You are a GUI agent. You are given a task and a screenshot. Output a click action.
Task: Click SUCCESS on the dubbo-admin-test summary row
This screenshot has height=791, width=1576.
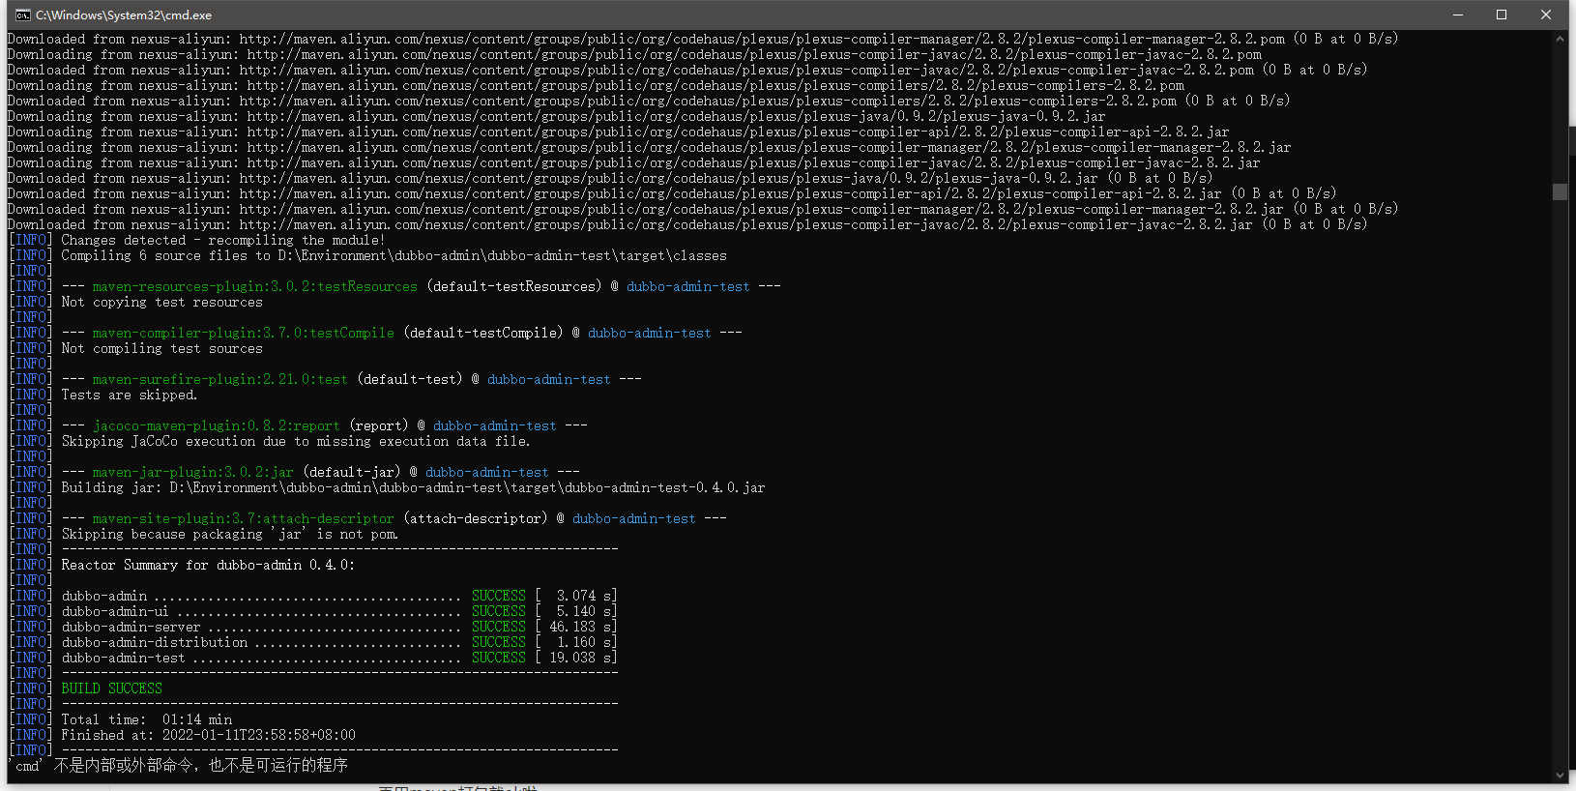click(x=499, y=658)
